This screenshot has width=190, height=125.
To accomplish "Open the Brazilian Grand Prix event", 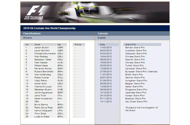I will pos(135,98).
